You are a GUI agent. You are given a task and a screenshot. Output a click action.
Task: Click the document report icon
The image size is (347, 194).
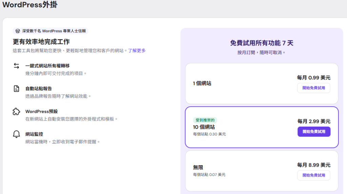click(16, 88)
